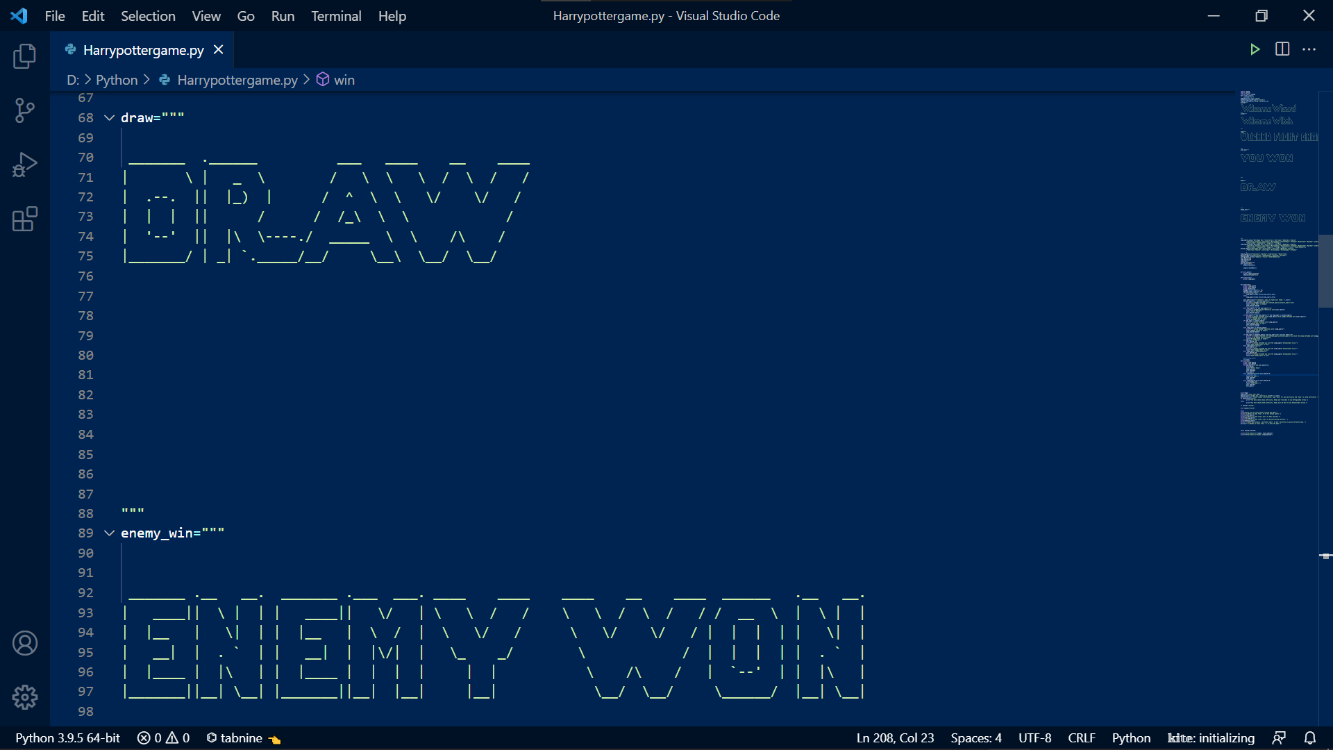Open the Manage gear menu

25,697
